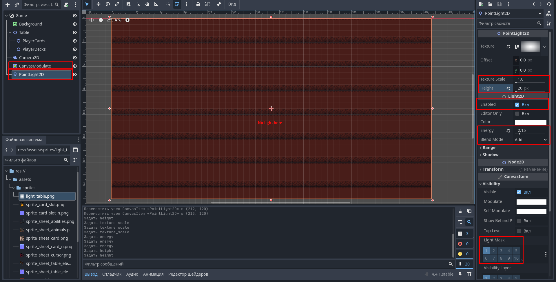556x282 pixels.
Task: Revert the Height property value
Action: coord(508,88)
